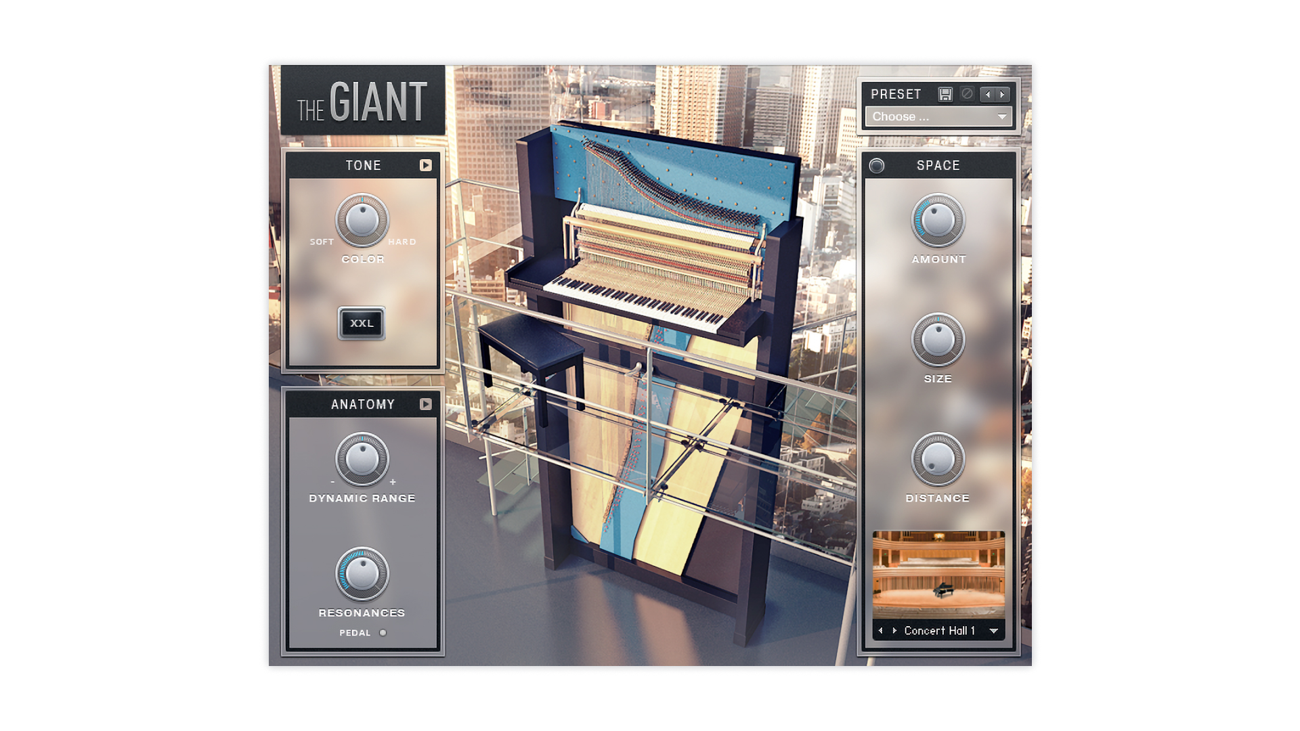The image size is (1300, 731).
Task: Click The Giant logo title
Action: tap(362, 102)
